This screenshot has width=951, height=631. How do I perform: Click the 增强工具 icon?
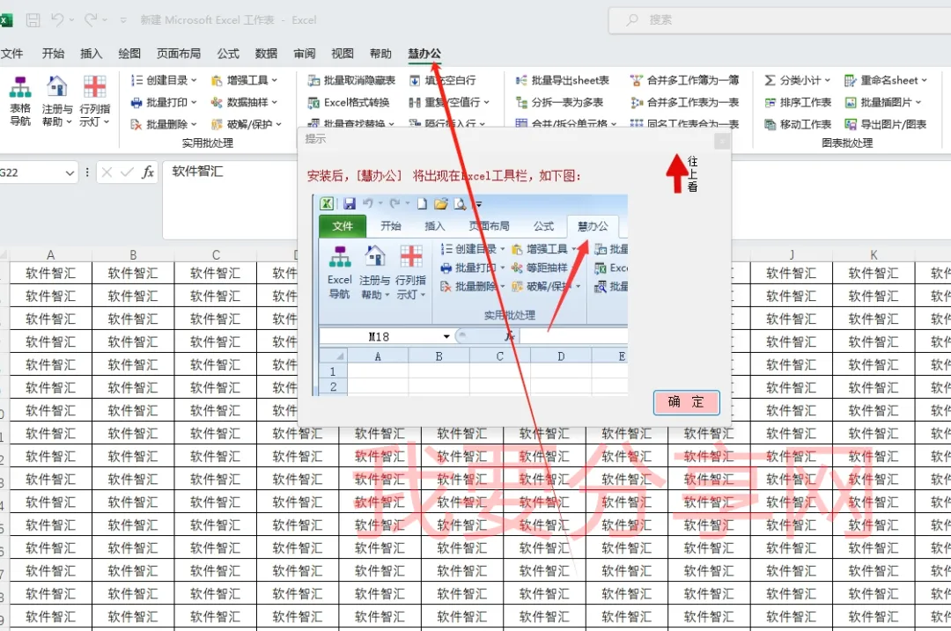(217, 80)
